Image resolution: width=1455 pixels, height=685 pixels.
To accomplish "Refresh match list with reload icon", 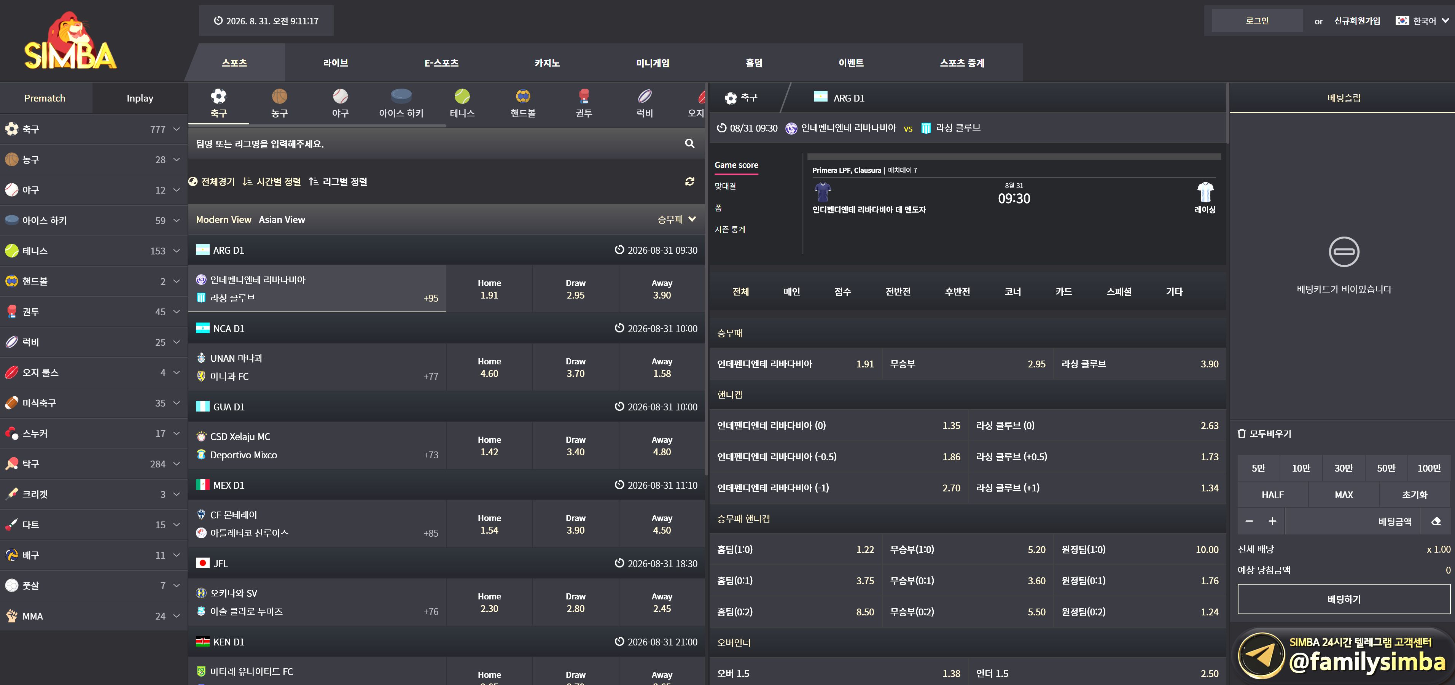I will tap(689, 181).
